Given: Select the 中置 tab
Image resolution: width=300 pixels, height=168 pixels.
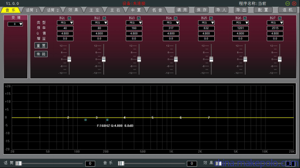Looking at the screenshot, I should click(136, 10).
